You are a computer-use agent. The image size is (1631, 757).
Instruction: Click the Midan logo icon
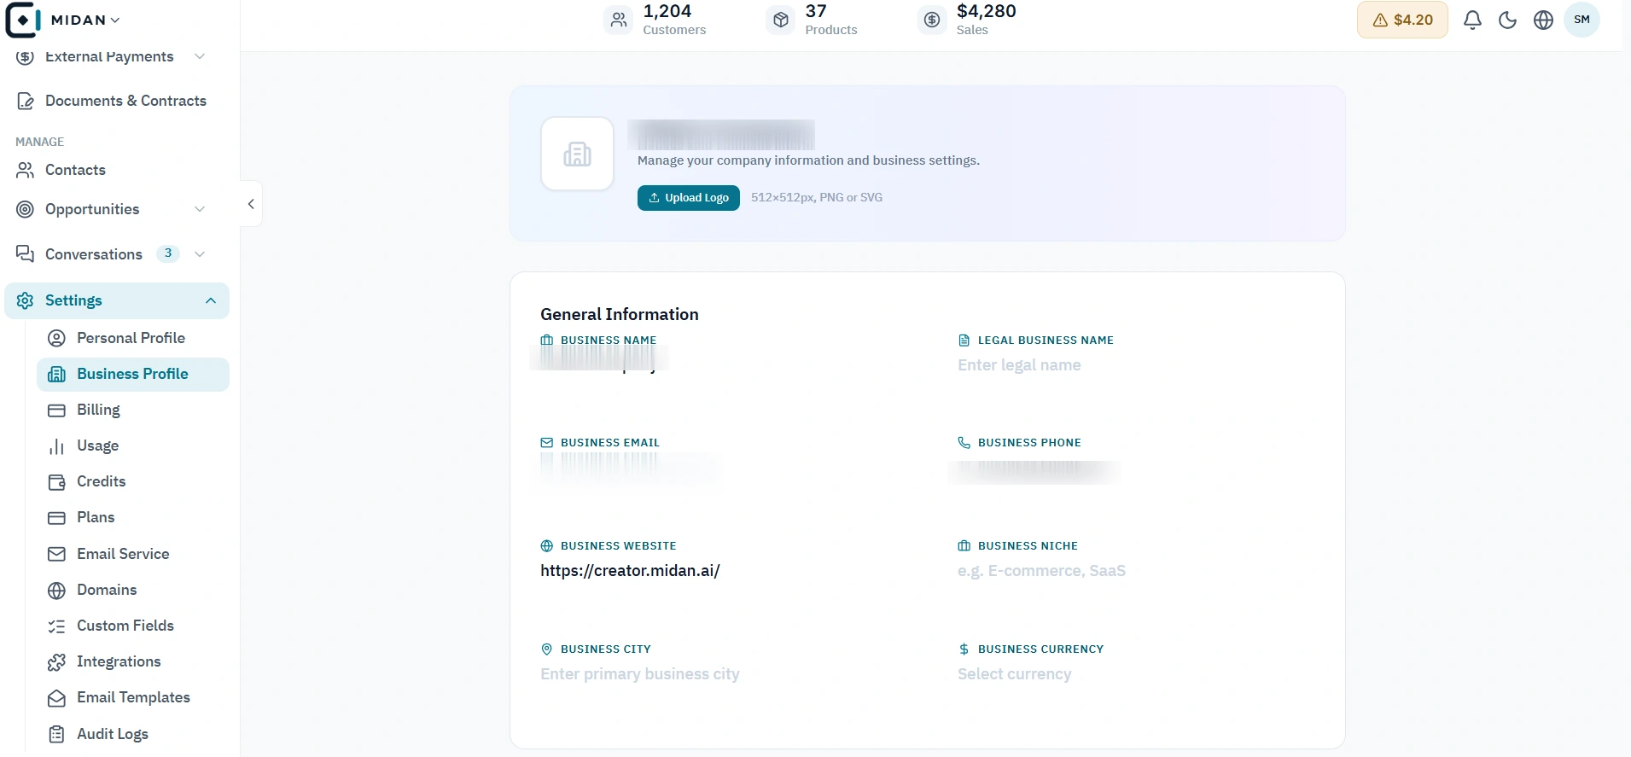(22, 20)
